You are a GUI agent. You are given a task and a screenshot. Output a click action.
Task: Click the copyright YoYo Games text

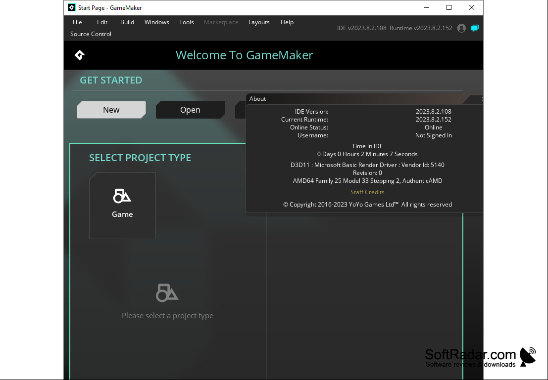[x=367, y=205]
